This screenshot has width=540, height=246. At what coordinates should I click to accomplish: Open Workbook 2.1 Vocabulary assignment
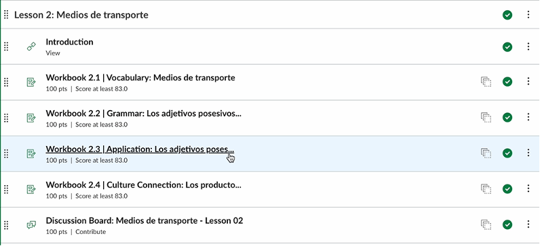[140, 78]
